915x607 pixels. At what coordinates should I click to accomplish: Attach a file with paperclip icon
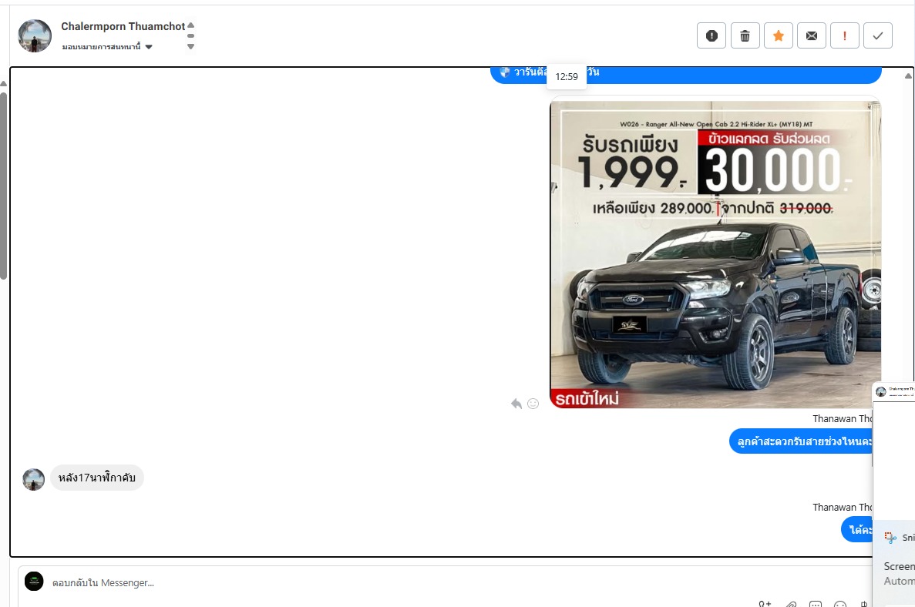791,603
